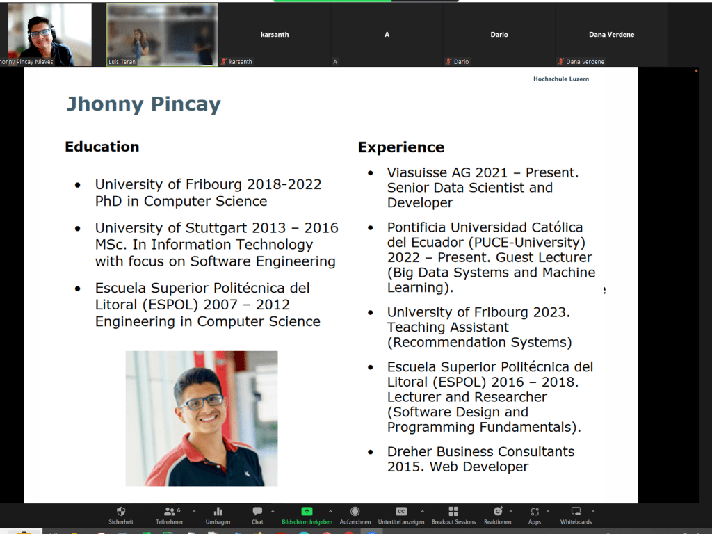
Task: Expand the arrow next to Bildschirm freigeben
Action: pos(330,511)
